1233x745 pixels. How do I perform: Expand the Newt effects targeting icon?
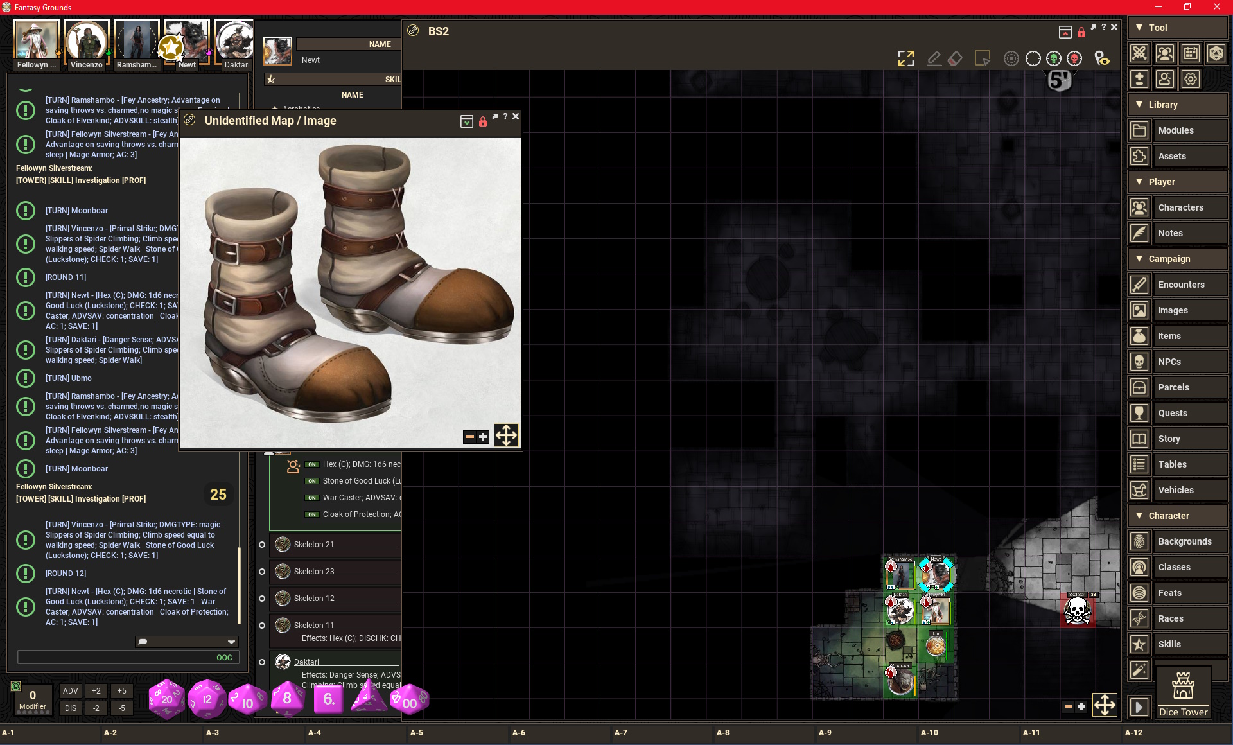point(293,466)
